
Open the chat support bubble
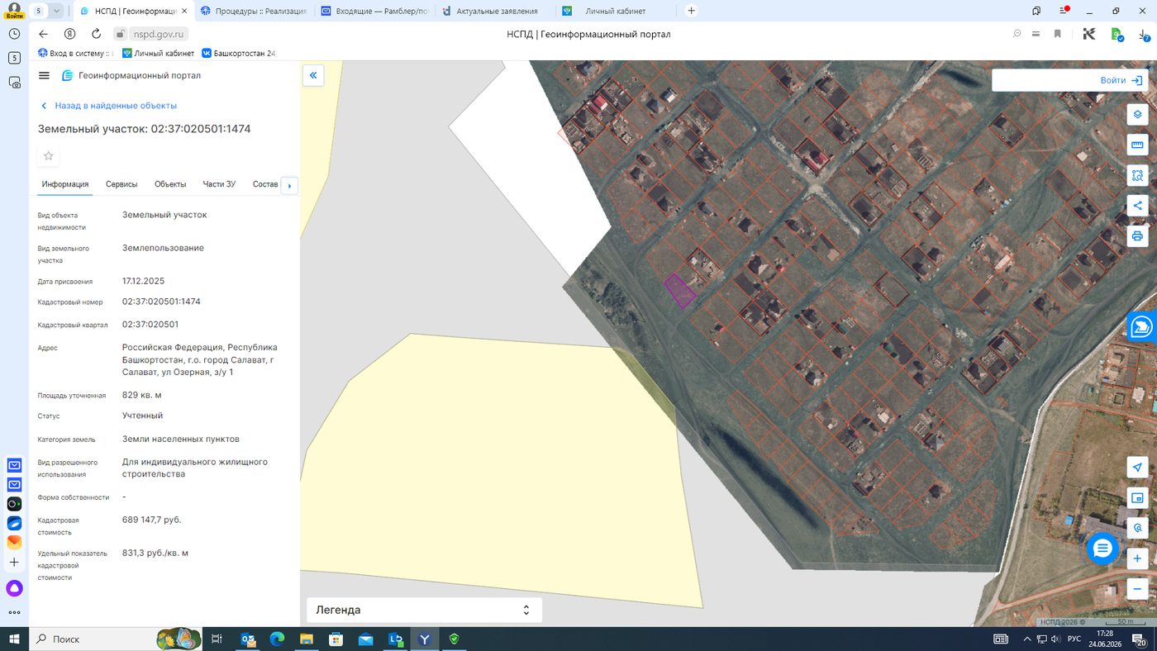[1102, 549]
